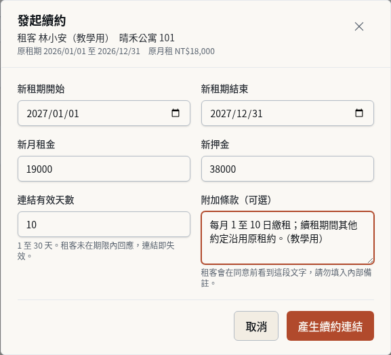This screenshot has height=355, width=391.
Task: Select the 發起續約 dialog title
Action: point(41,20)
